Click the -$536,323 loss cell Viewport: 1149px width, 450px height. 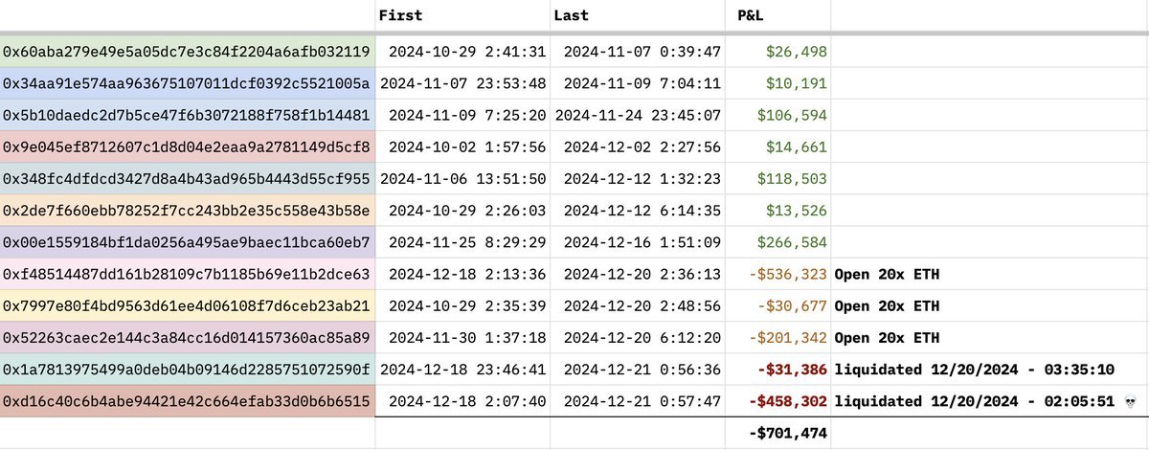point(788,275)
